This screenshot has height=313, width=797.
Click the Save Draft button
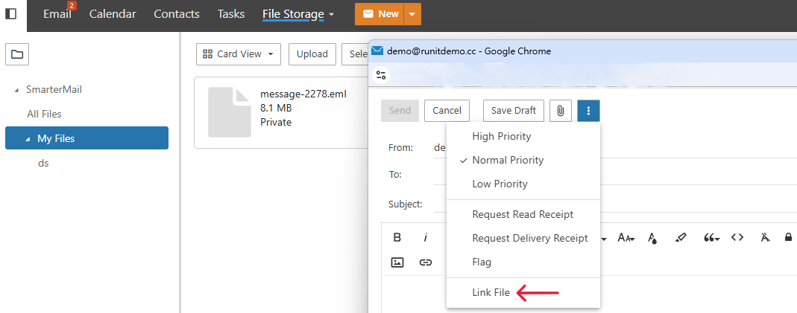coord(514,111)
